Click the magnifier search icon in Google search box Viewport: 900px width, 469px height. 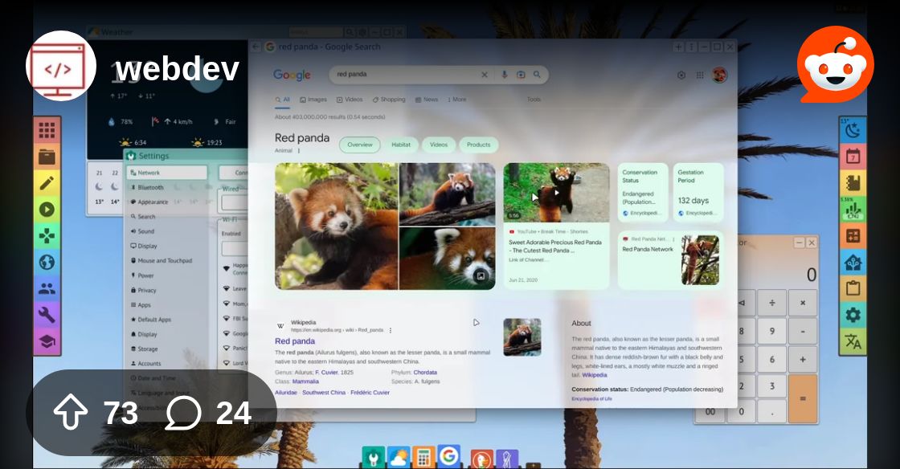(538, 75)
